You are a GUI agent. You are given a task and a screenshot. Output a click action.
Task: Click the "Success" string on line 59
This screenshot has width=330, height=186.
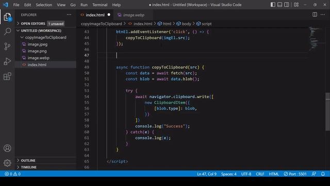(174, 126)
